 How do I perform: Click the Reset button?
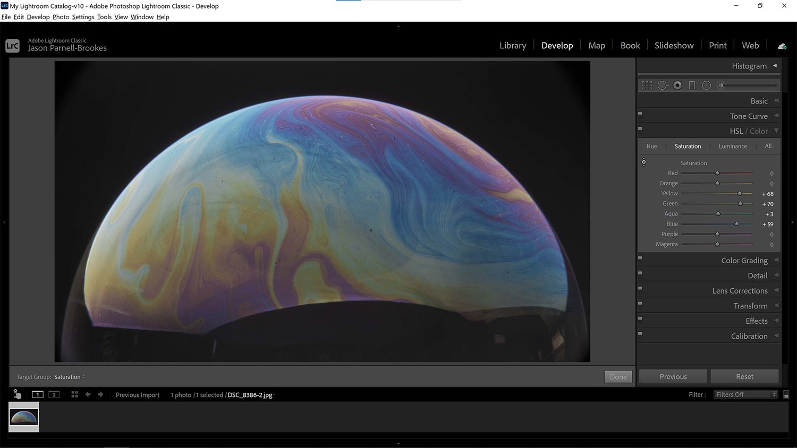(744, 376)
